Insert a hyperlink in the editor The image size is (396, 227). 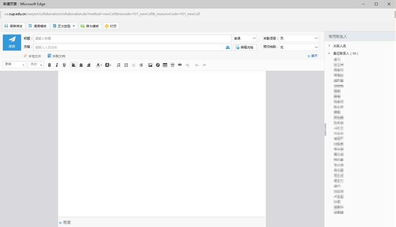[180, 65]
